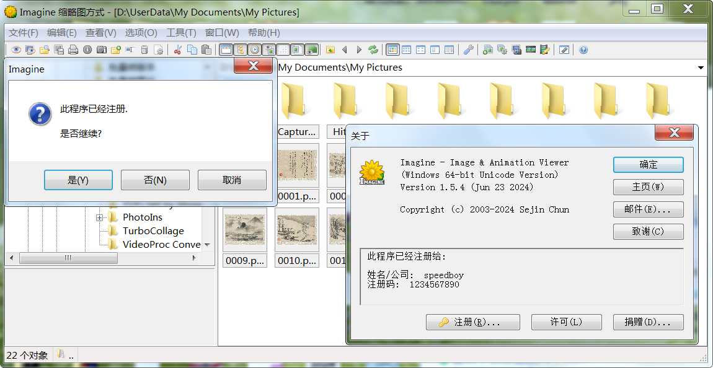This screenshot has height=368, width=713.
Task: Click the round information icon
Action: pos(87,50)
